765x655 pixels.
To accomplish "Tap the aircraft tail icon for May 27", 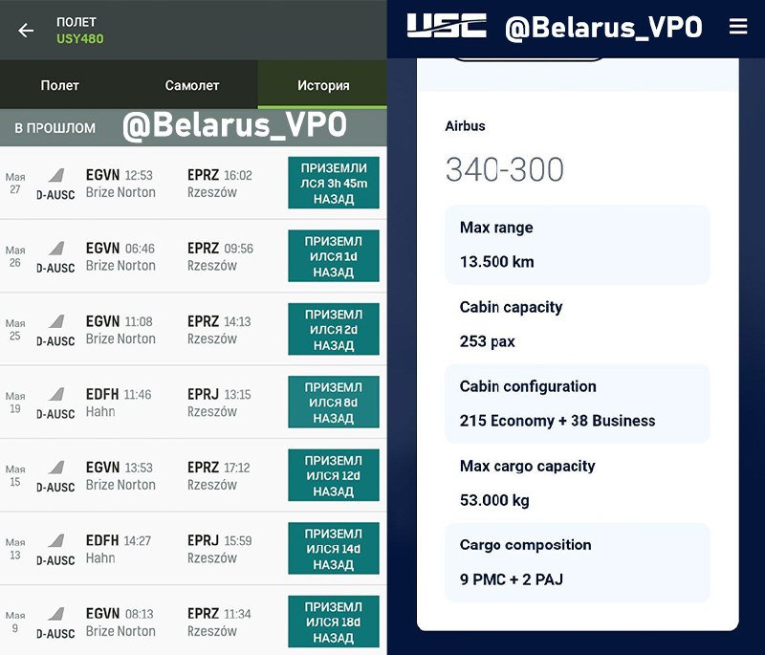I will click(x=55, y=176).
